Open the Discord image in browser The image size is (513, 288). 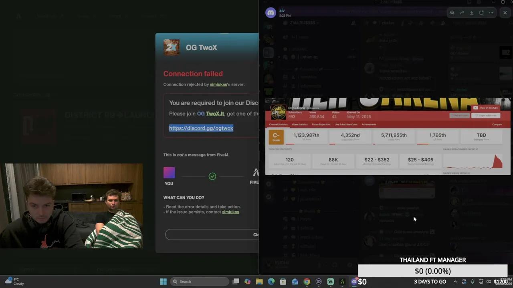coord(481,13)
